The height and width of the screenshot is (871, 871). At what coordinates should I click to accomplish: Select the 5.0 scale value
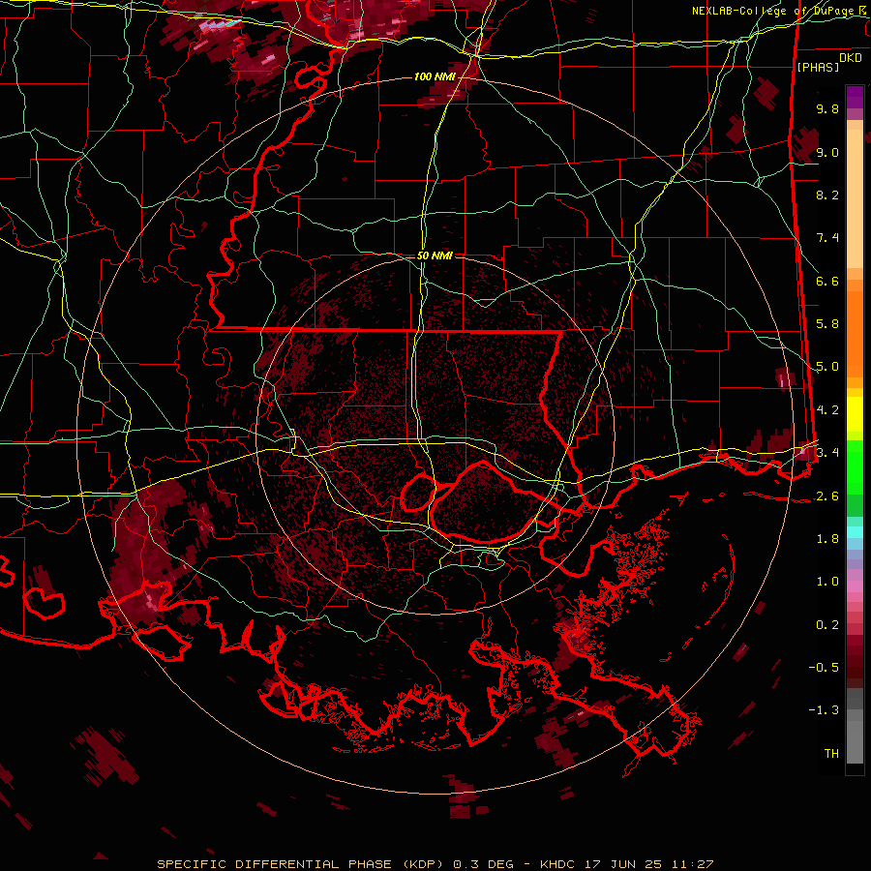tap(827, 367)
